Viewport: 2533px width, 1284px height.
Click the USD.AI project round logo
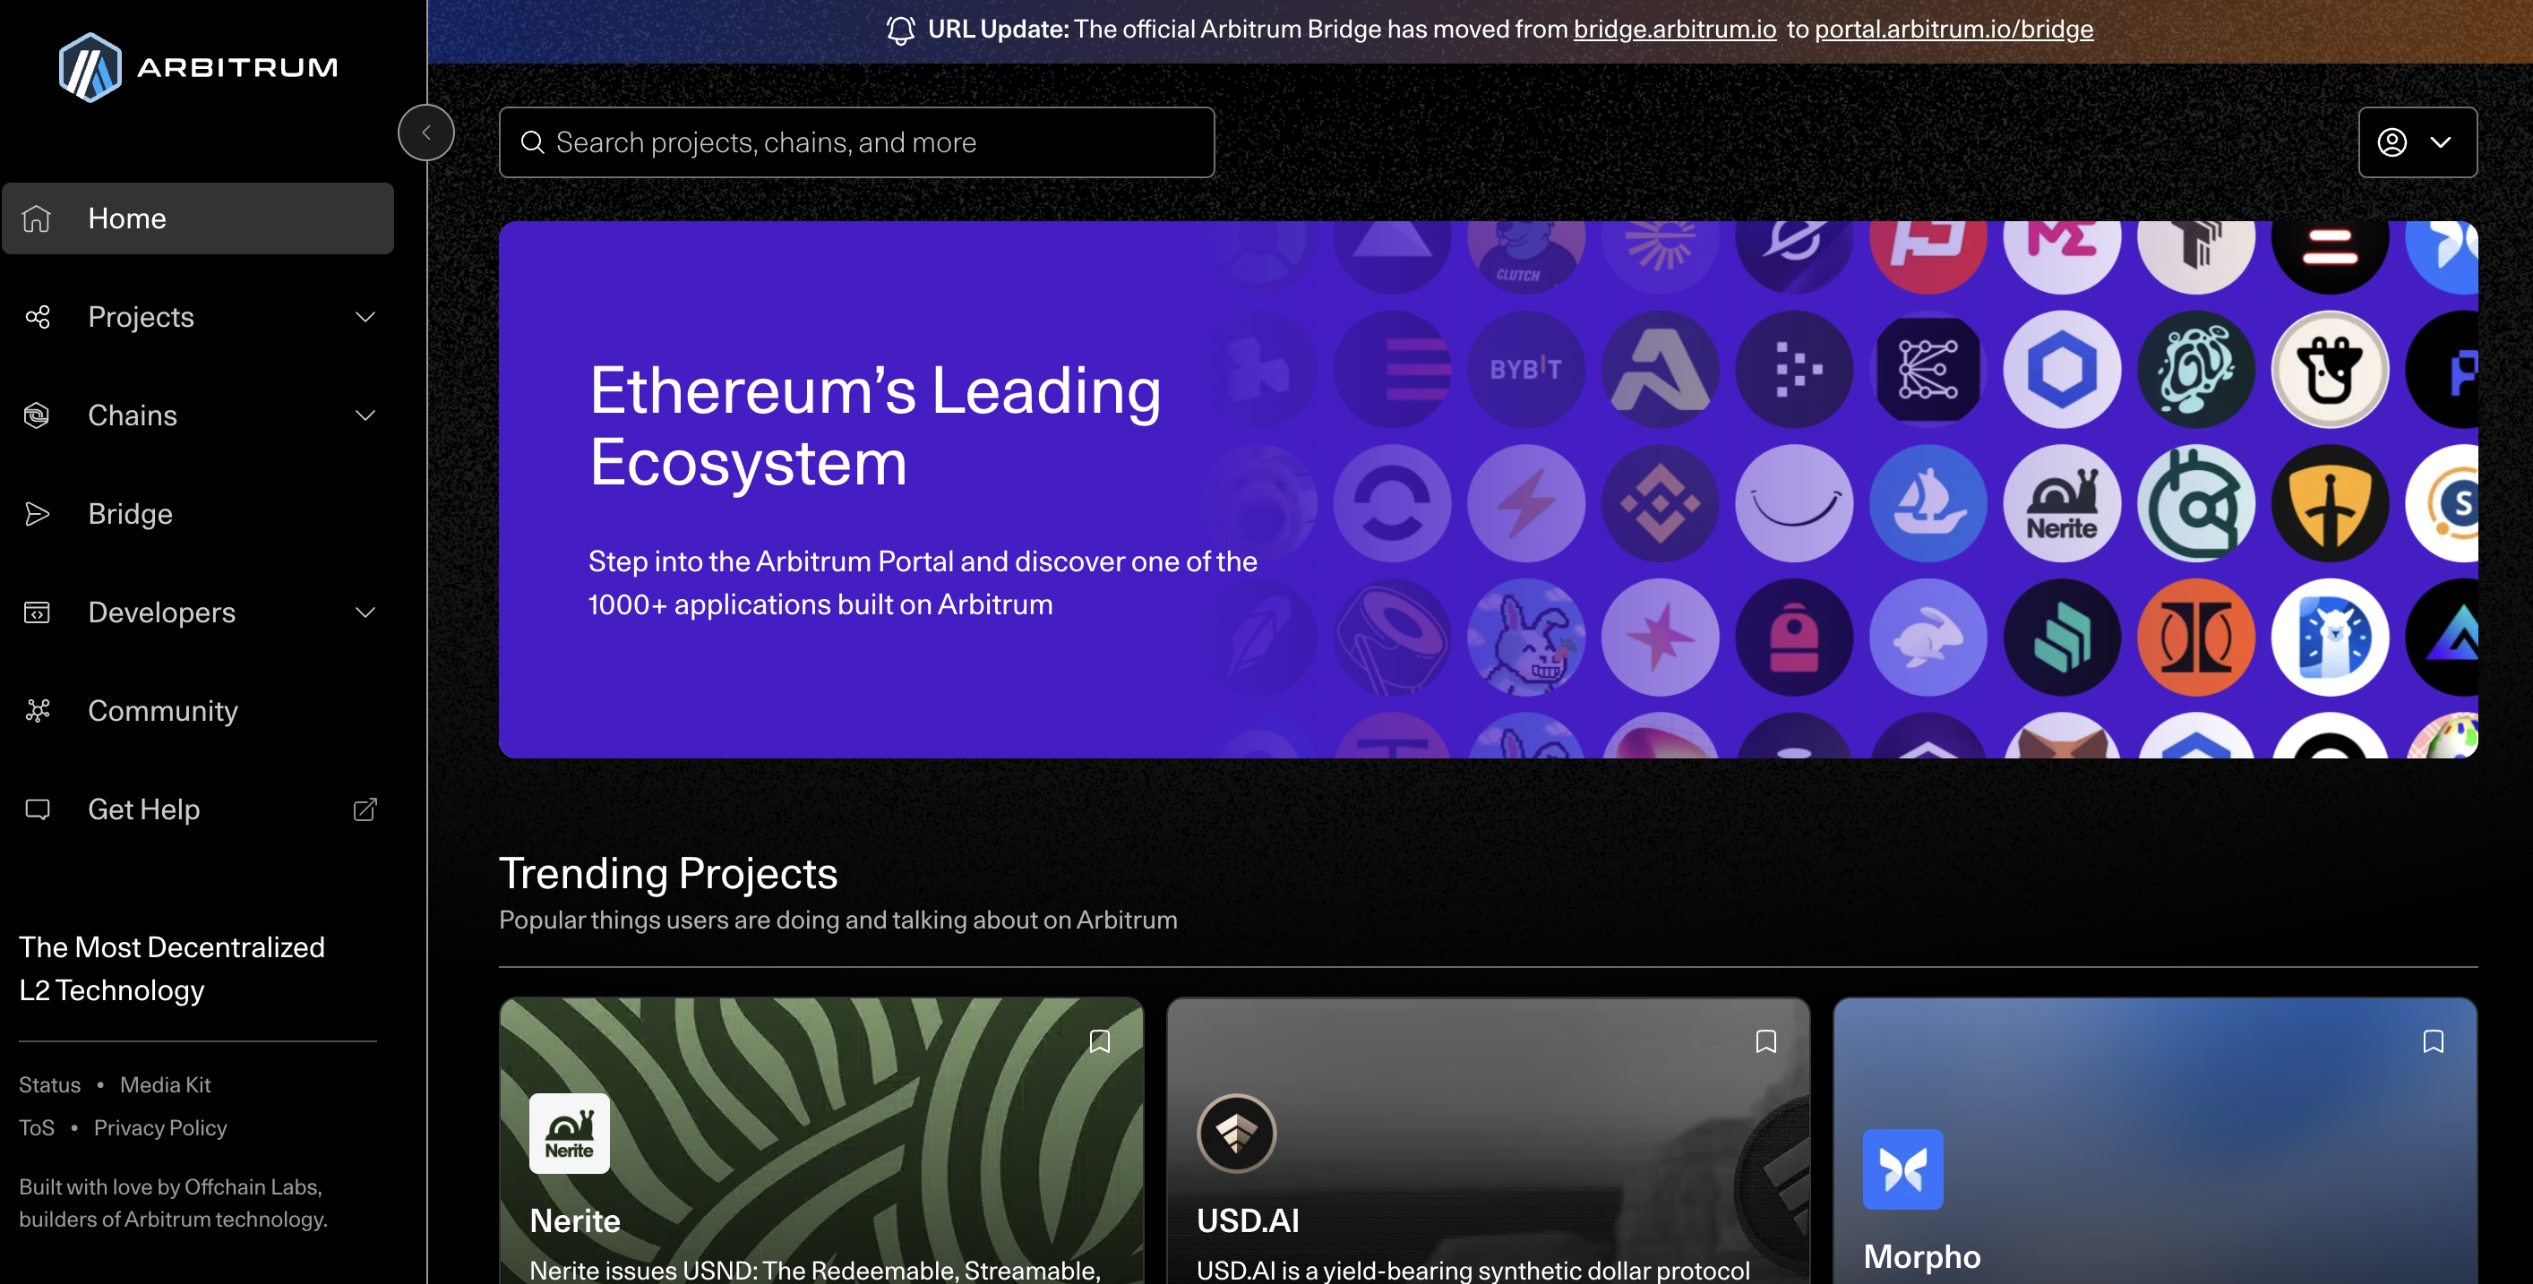[1236, 1134]
